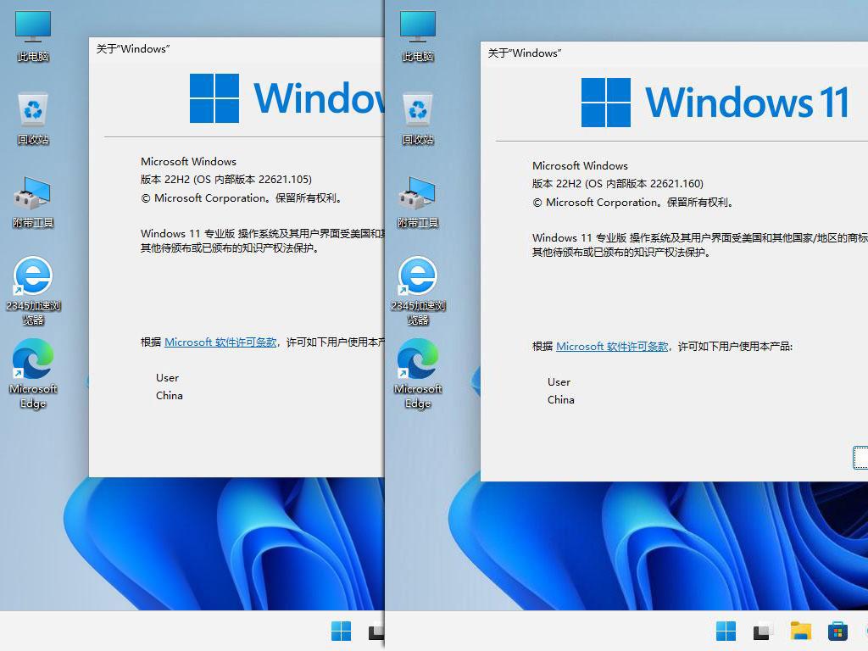Open 回收站 icon on left desktop

point(33,119)
